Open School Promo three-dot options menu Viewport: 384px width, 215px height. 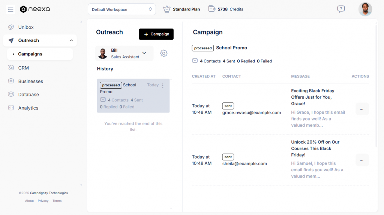[x=163, y=86]
